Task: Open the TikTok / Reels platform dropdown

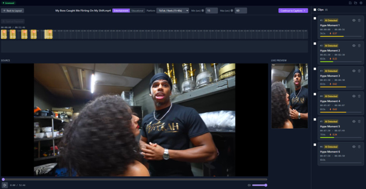Action: [x=173, y=11]
